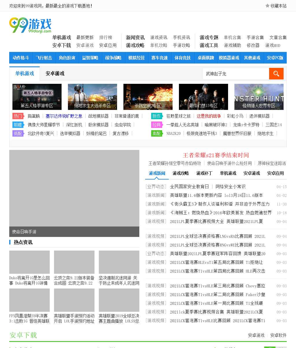Click the star icon beside 收藏本站
The width and height of the screenshot is (296, 348).
tap(267, 6)
